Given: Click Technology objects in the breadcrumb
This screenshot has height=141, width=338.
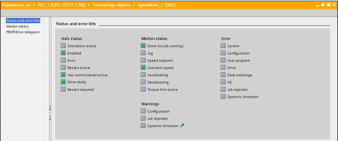Looking at the screenshot, I should 112,5.
